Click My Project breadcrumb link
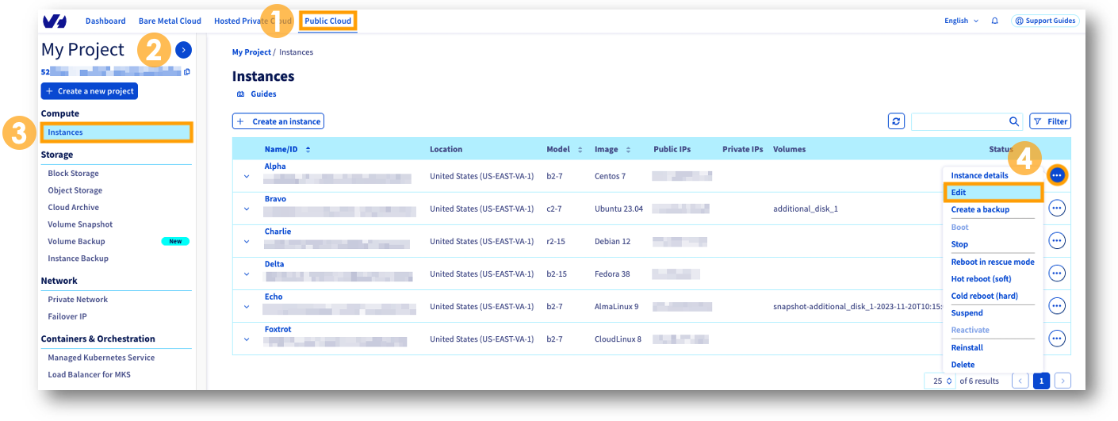This screenshot has width=1118, height=421. coord(251,52)
